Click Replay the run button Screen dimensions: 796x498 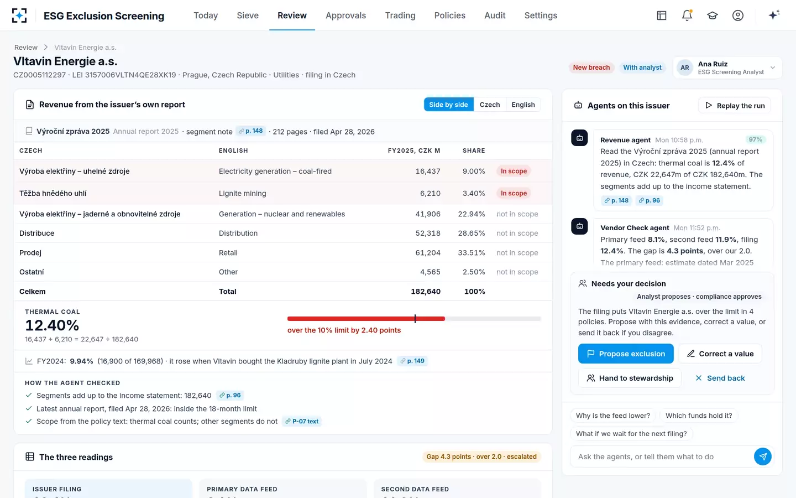click(x=735, y=105)
